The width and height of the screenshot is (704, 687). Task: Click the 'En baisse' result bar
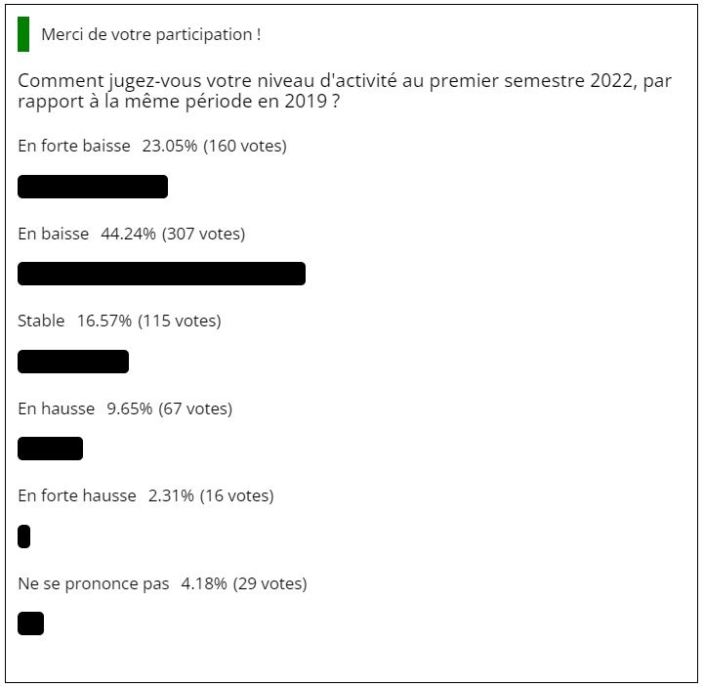pos(162,274)
